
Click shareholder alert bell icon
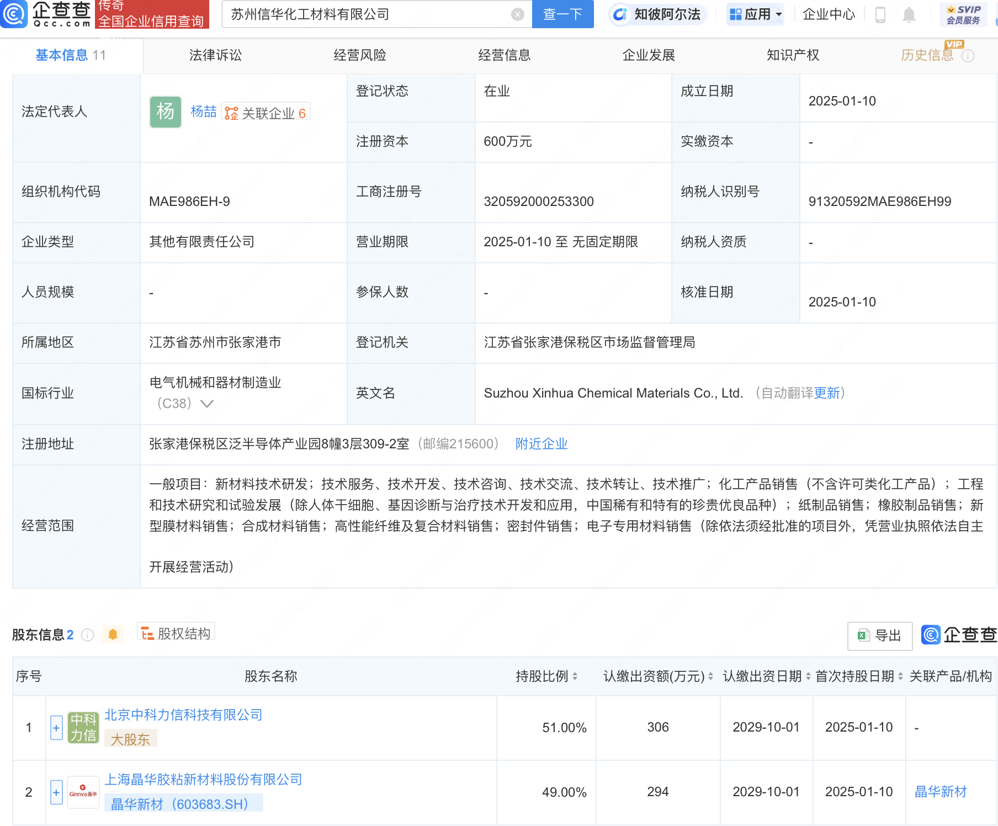[x=113, y=634]
